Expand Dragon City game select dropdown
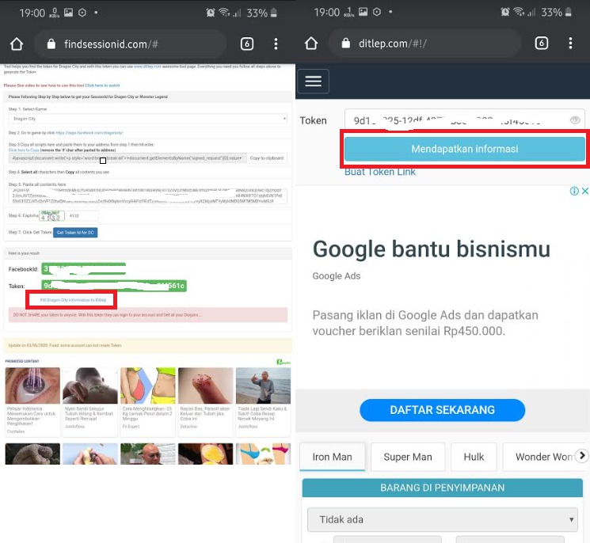This screenshot has width=590, height=543. pyautogui.click(x=147, y=119)
